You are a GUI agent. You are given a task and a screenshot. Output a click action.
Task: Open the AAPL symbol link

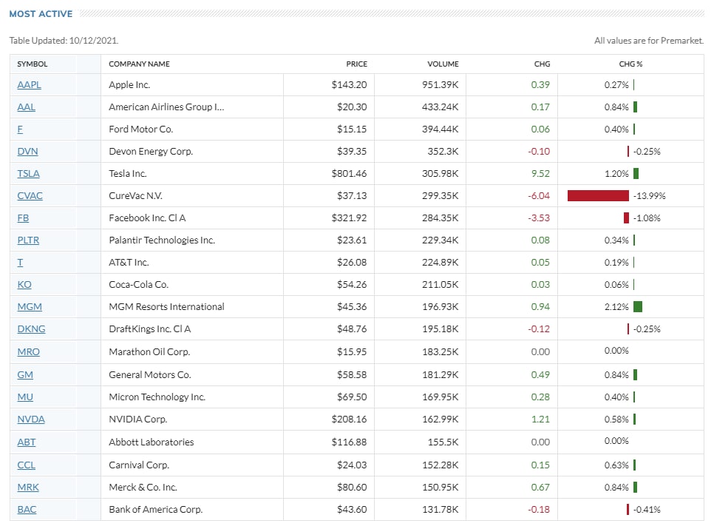tap(29, 85)
